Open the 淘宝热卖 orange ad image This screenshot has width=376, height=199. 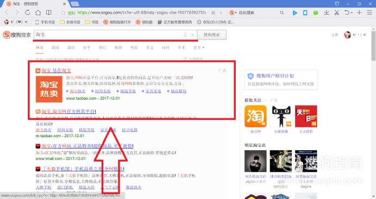[49, 89]
